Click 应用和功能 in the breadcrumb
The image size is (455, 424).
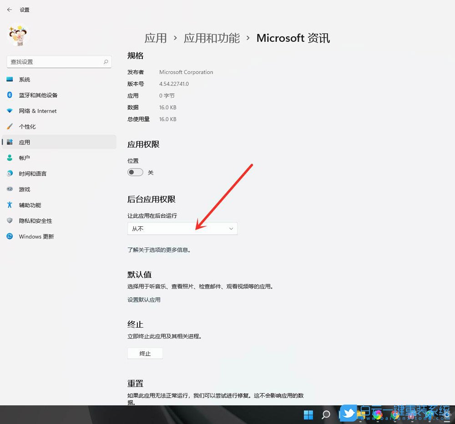click(x=211, y=38)
